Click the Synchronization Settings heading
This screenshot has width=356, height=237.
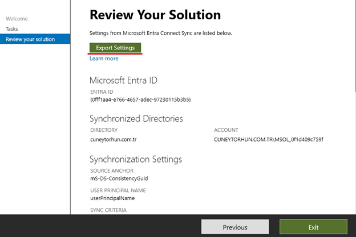pos(136,159)
